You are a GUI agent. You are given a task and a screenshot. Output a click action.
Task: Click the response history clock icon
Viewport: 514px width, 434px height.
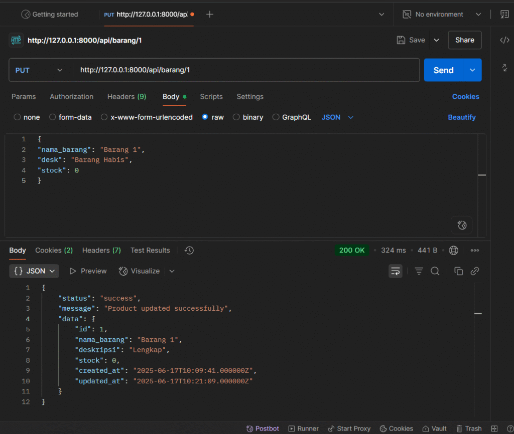[189, 250]
